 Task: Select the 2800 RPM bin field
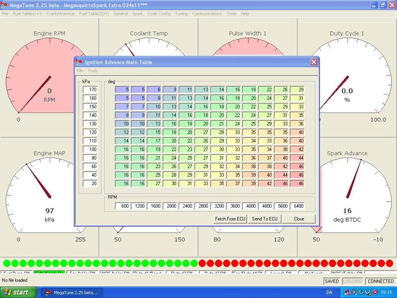[202, 206]
